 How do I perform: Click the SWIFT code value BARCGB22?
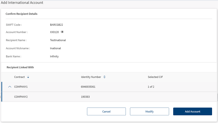(56, 25)
